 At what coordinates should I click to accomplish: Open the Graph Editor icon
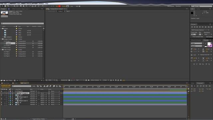(x=60, y=86)
